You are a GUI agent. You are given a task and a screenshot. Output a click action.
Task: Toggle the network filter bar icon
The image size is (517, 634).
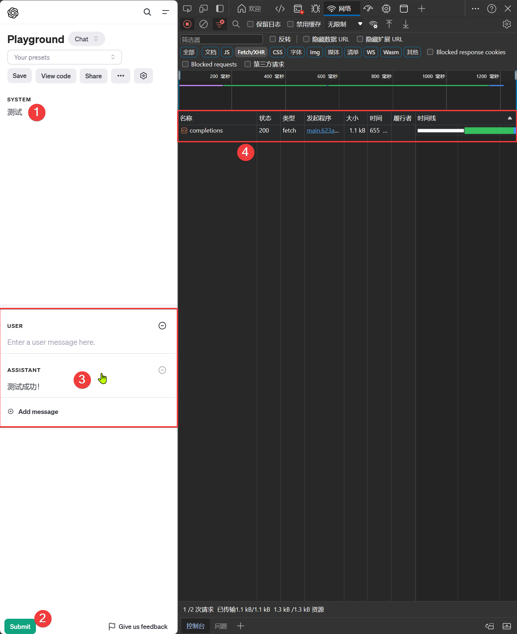pos(220,24)
